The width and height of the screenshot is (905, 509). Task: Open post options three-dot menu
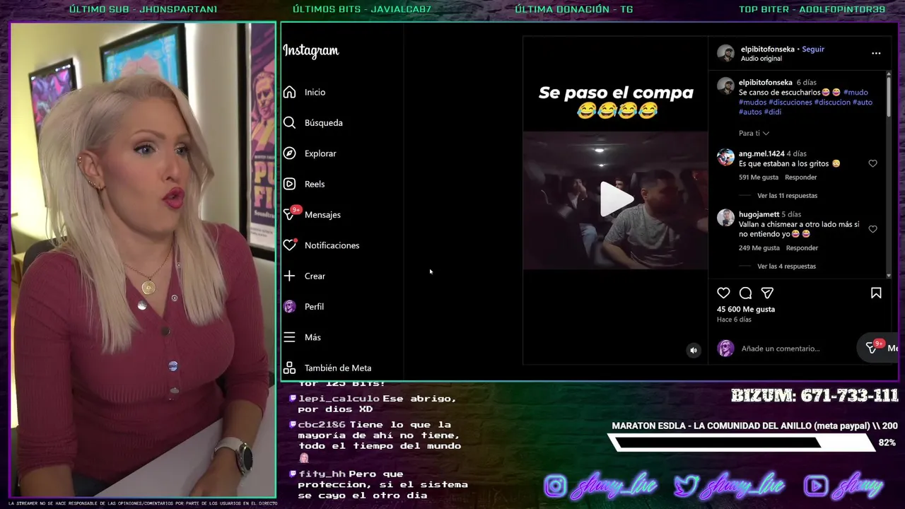876,53
